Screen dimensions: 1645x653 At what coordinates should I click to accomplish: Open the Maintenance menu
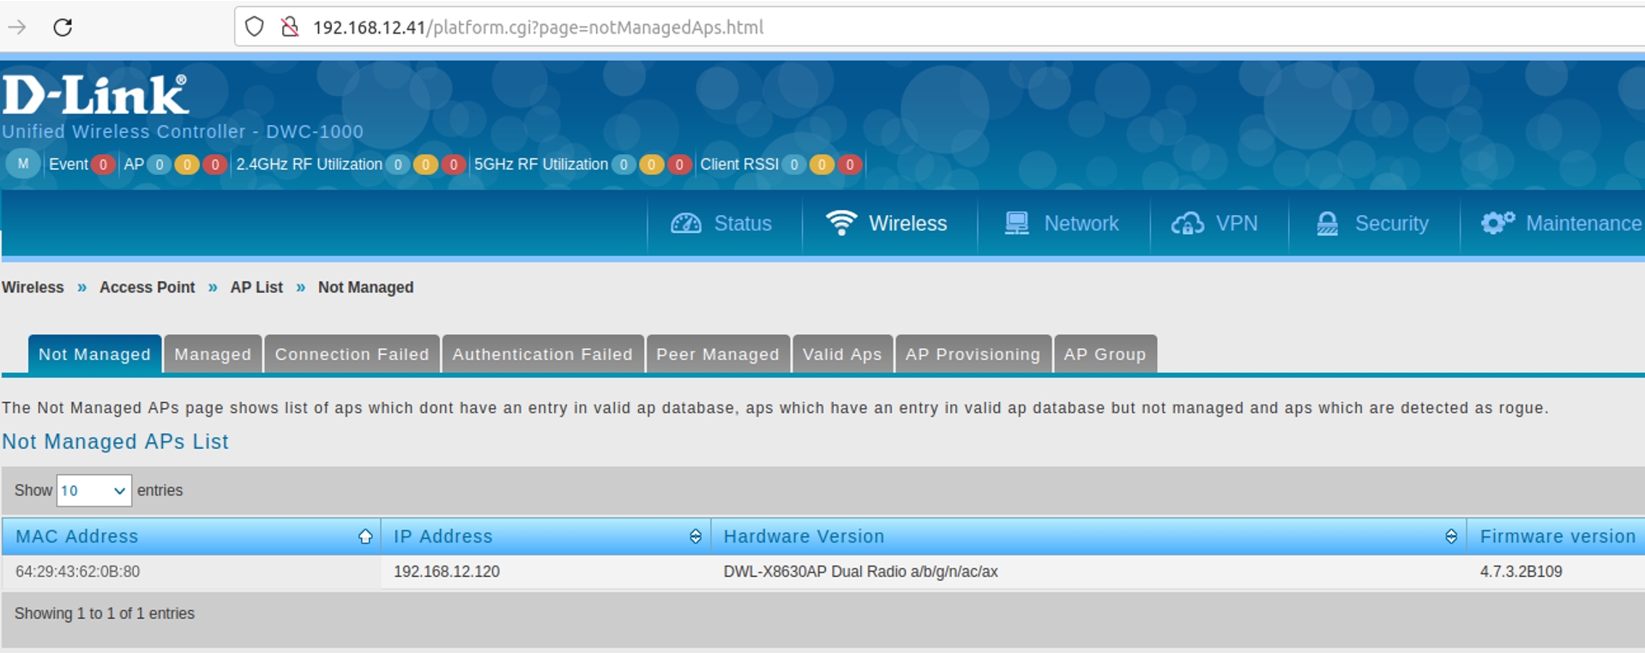[1561, 224]
